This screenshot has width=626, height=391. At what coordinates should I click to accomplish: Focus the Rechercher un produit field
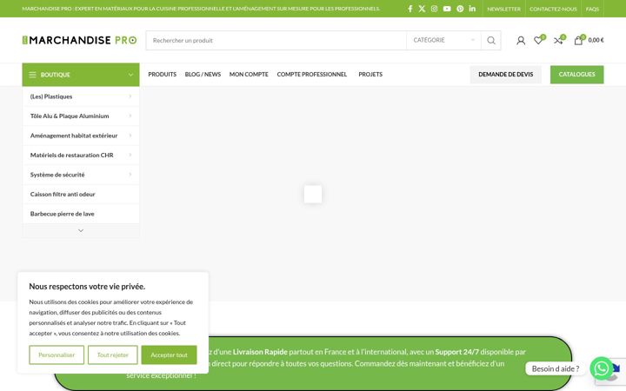point(276,40)
